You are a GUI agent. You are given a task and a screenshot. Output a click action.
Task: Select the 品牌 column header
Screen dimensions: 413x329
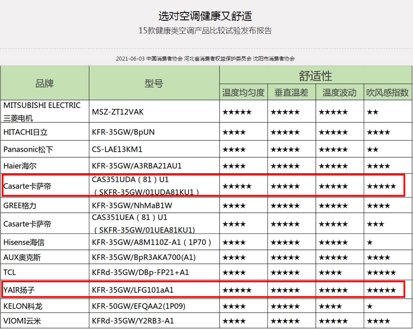(x=44, y=83)
